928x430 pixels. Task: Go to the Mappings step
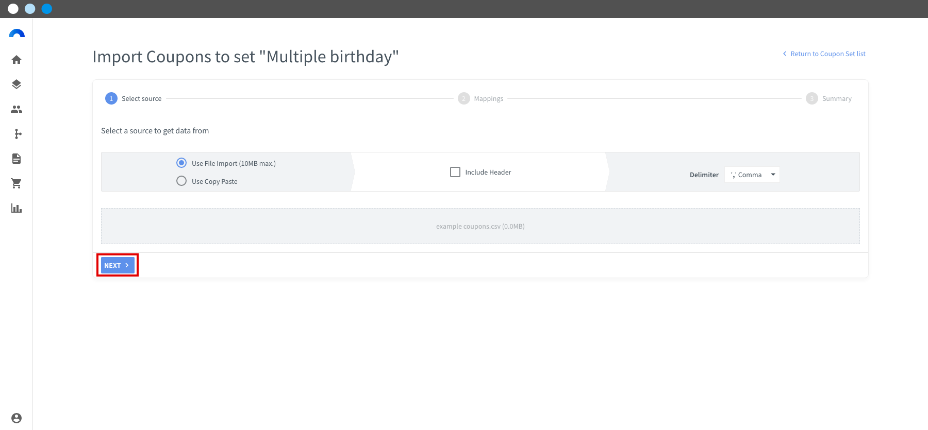pyautogui.click(x=480, y=98)
